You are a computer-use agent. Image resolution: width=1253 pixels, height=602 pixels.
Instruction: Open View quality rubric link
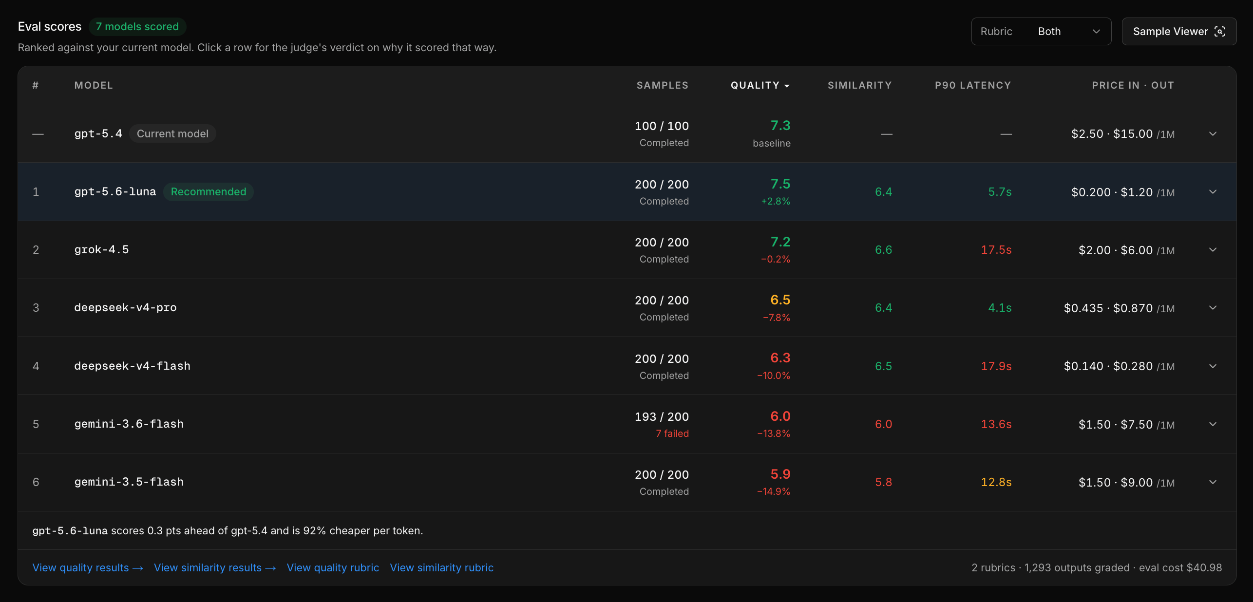tap(333, 568)
